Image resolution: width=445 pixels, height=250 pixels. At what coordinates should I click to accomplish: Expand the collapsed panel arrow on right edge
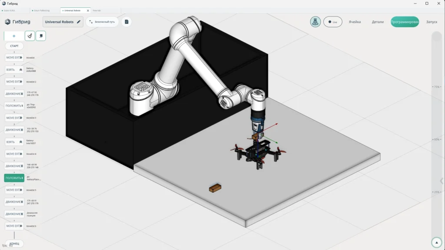(442, 181)
